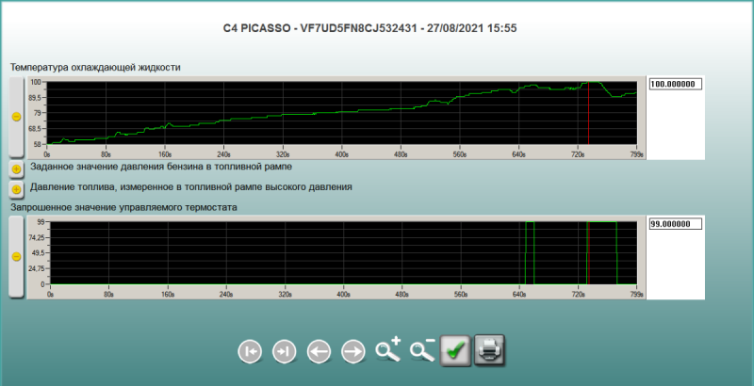This screenshot has width=754, height=386.
Task: Print the graphs with the printer icon
Action: pos(490,350)
